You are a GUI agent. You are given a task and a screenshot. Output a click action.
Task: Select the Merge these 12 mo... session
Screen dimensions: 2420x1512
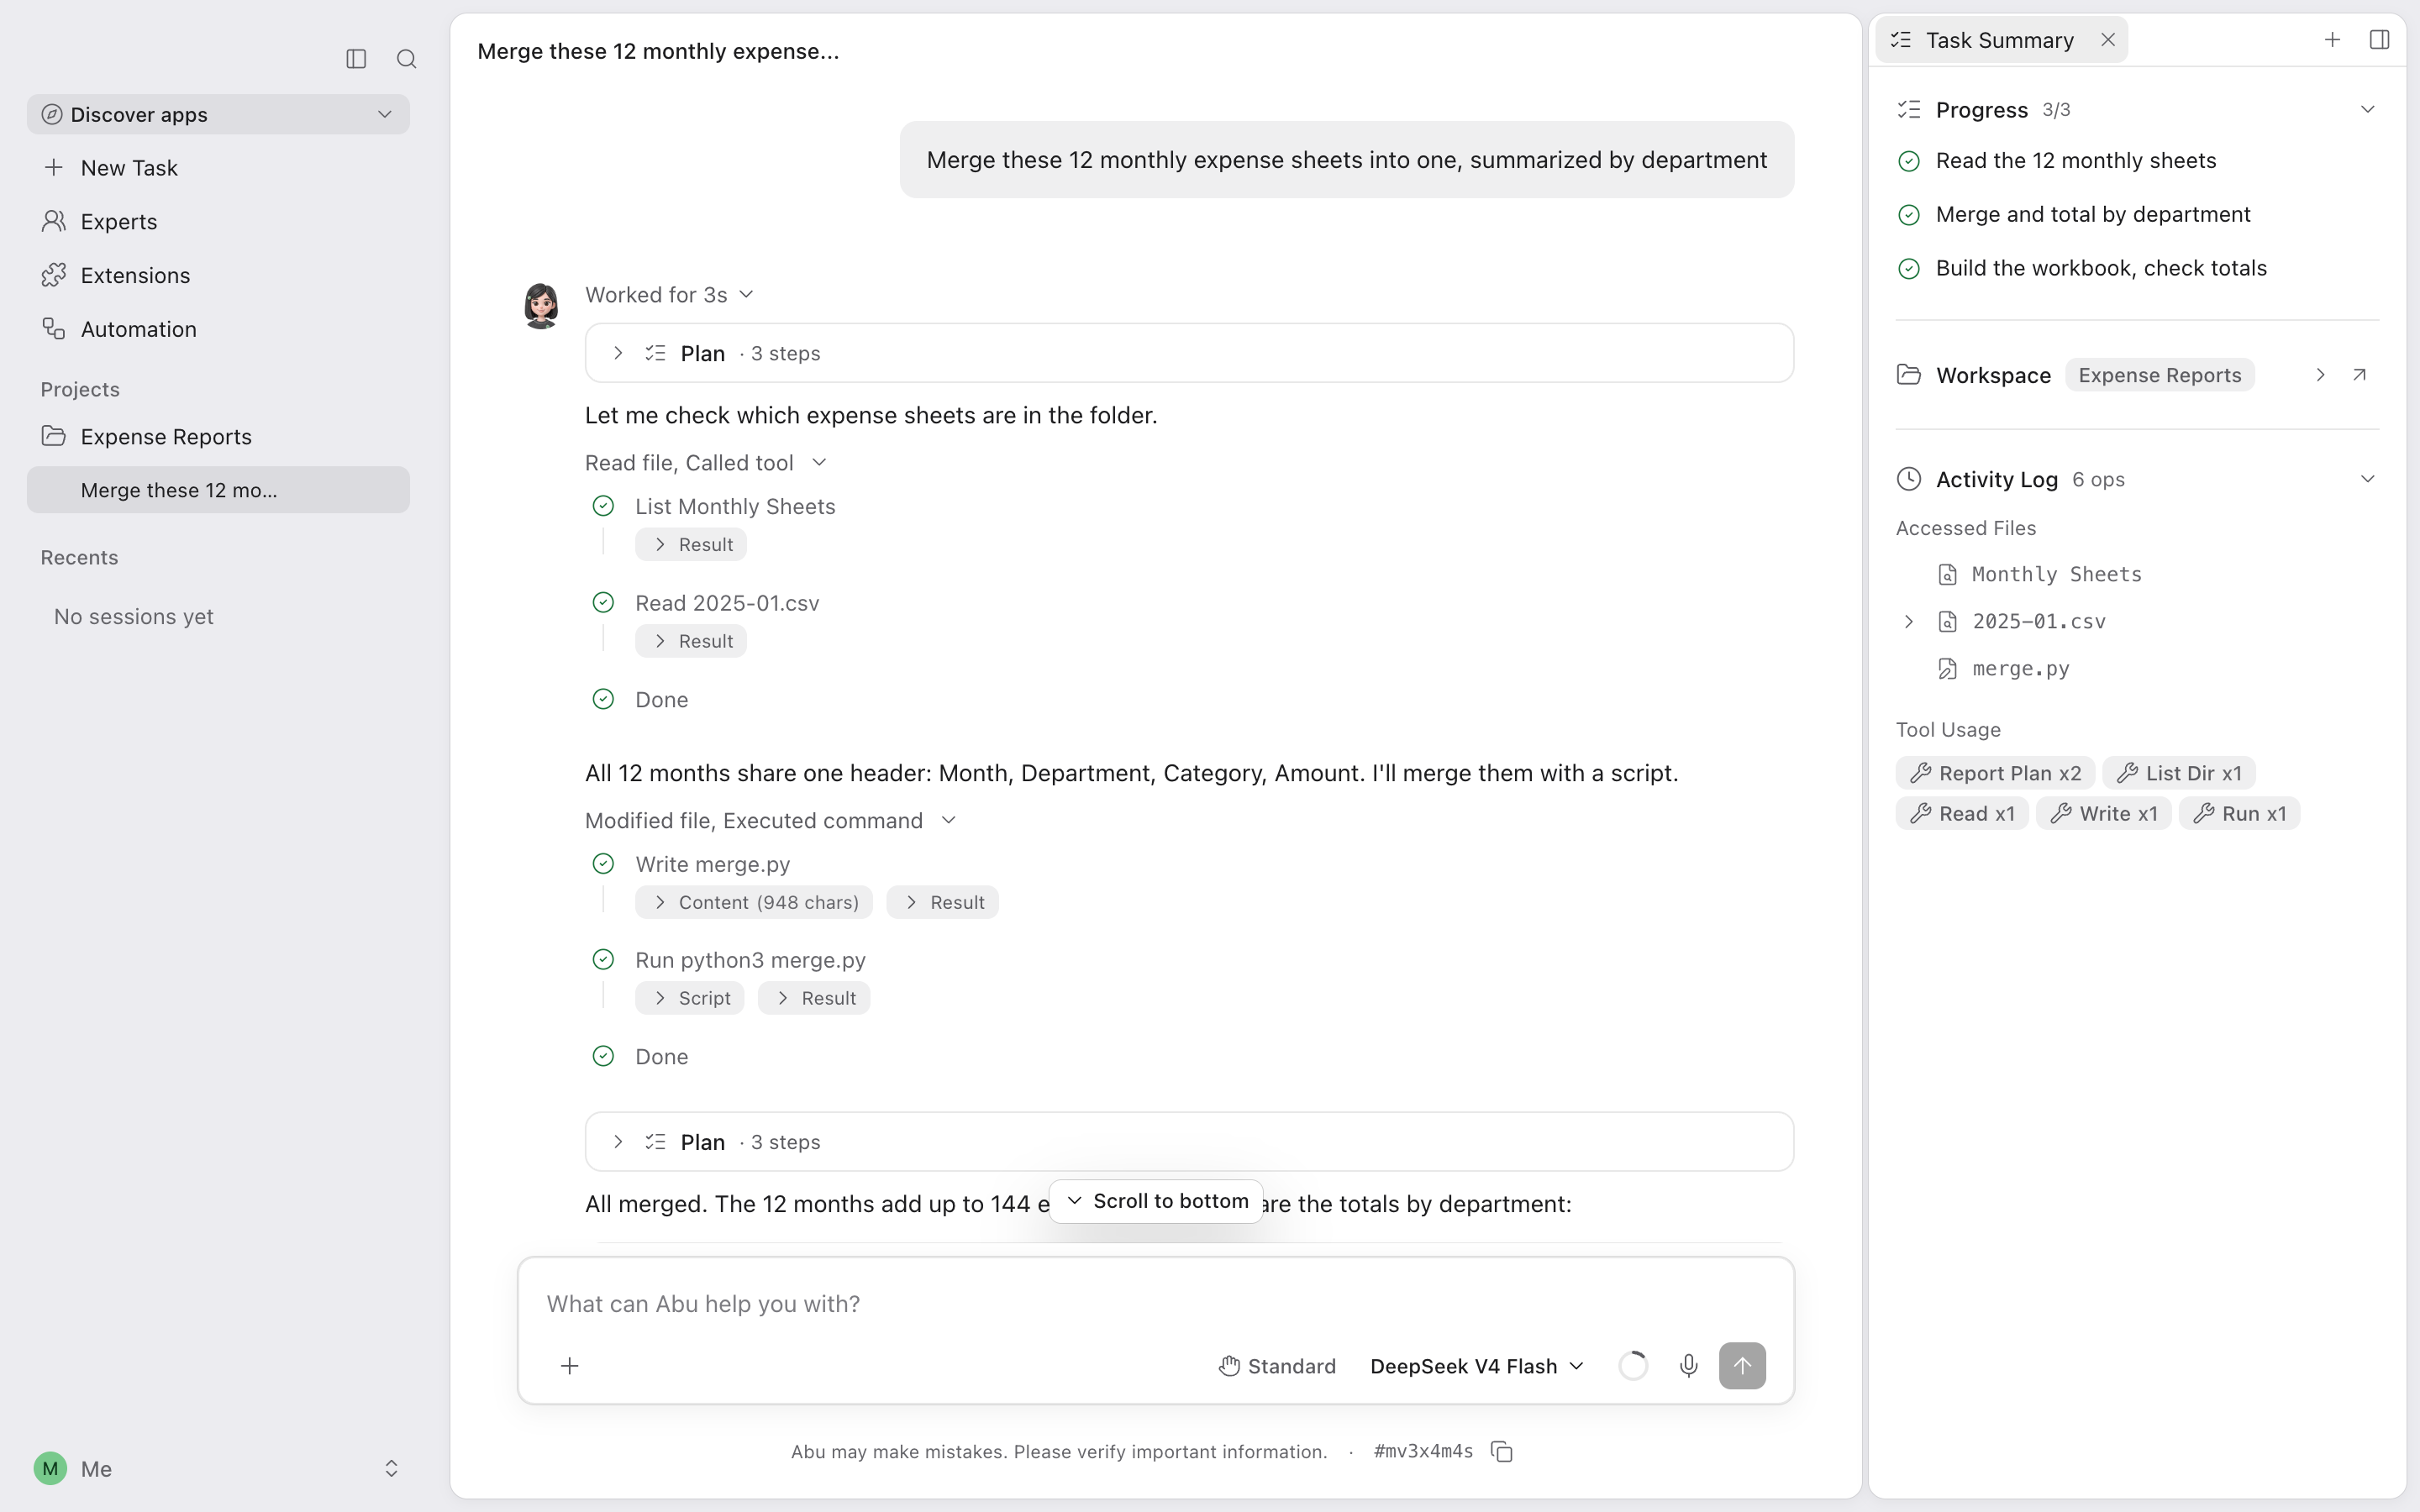(x=218, y=490)
